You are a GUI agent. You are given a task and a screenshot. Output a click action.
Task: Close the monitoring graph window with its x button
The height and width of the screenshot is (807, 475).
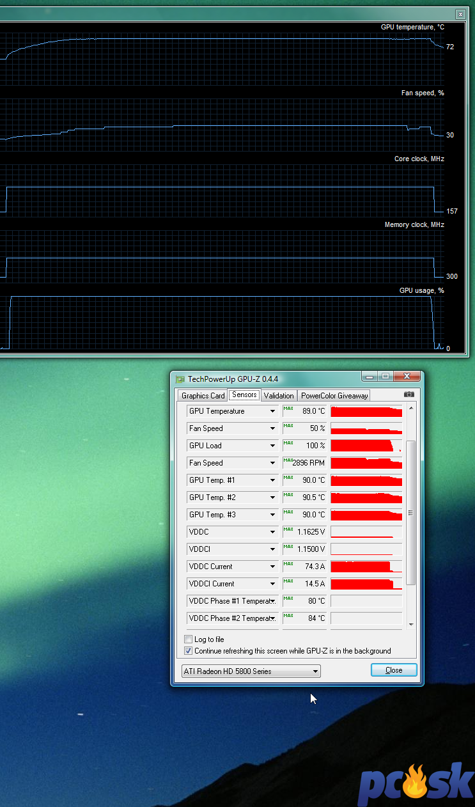pos(460,13)
